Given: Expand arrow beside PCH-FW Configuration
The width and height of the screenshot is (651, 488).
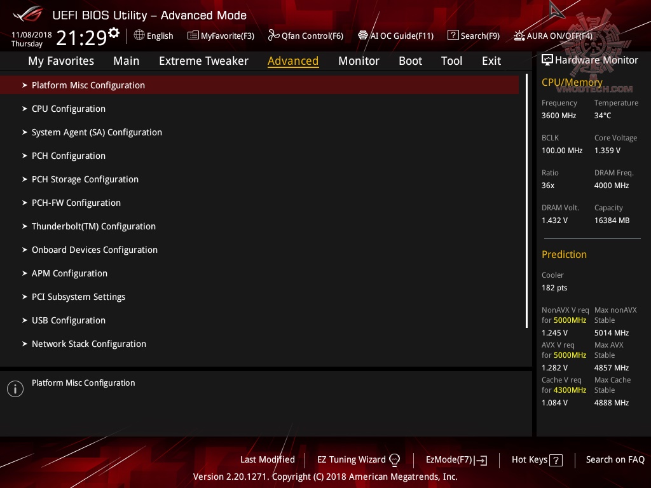Looking at the screenshot, I should 25,203.
